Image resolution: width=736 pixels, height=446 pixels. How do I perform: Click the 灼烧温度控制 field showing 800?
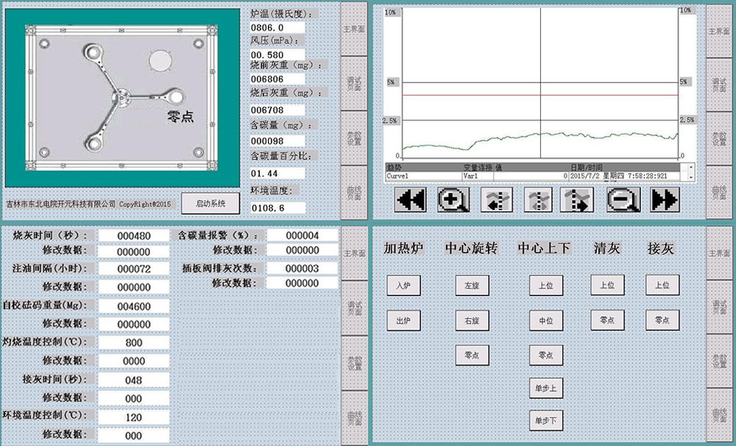pyautogui.click(x=134, y=343)
